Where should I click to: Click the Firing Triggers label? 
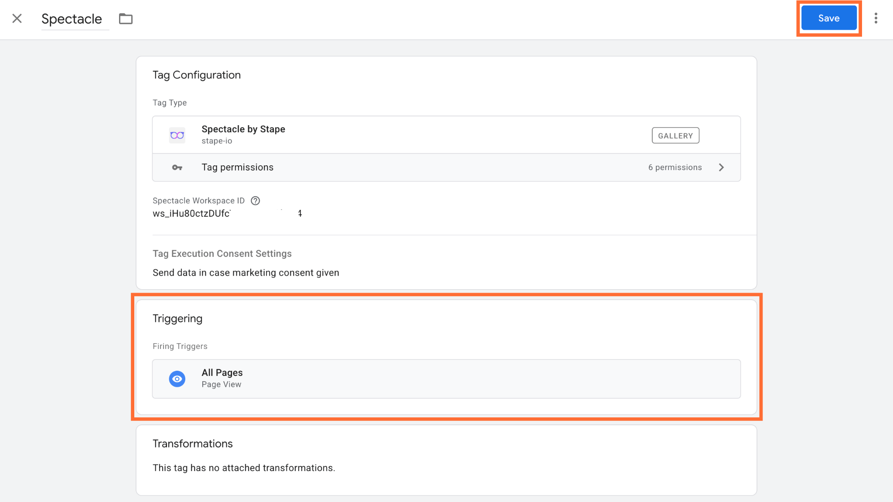click(x=180, y=346)
